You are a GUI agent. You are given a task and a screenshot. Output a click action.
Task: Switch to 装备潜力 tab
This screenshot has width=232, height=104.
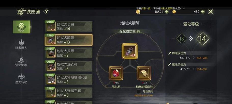(x=21, y=45)
